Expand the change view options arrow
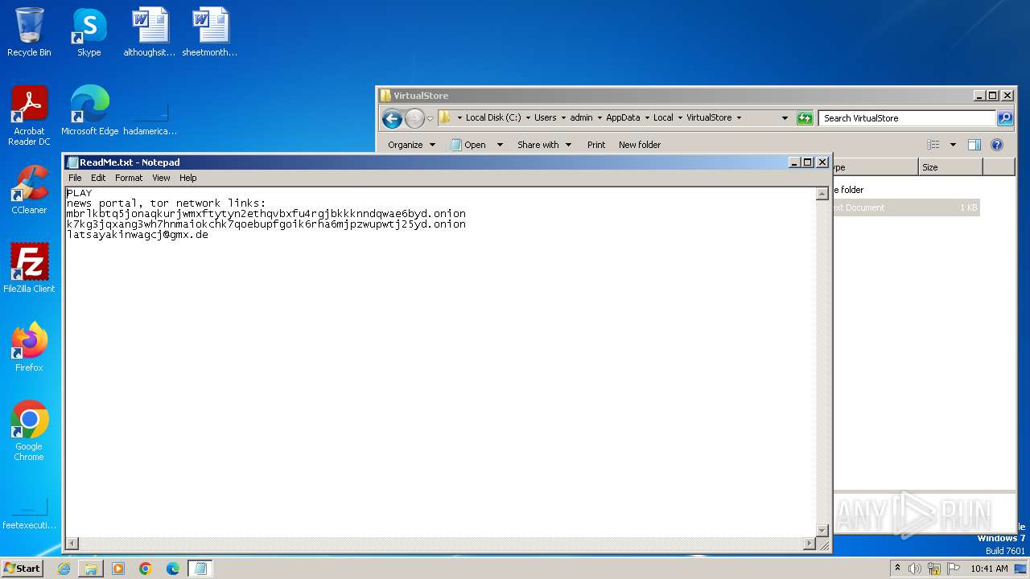 (x=953, y=145)
